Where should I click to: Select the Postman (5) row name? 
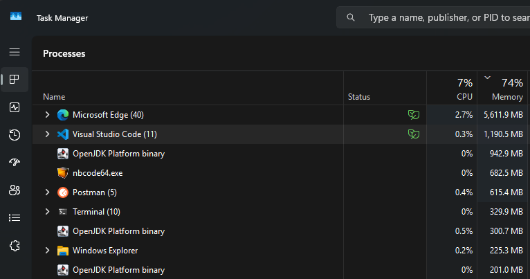click(95, 192)
